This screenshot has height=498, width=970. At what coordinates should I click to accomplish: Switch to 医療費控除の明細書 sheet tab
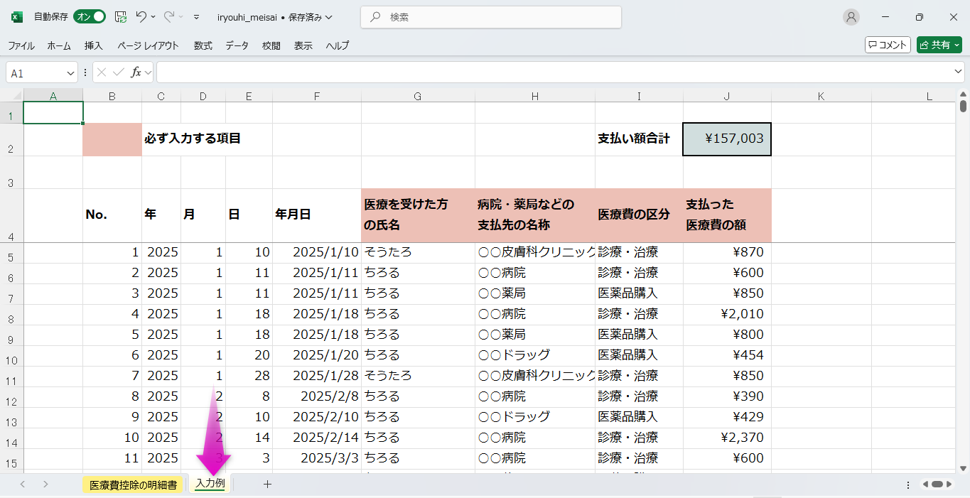[133, 485]
